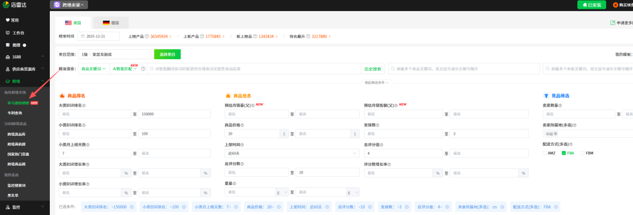Open 监控搜索词 in the sidebar

point(16,185)
